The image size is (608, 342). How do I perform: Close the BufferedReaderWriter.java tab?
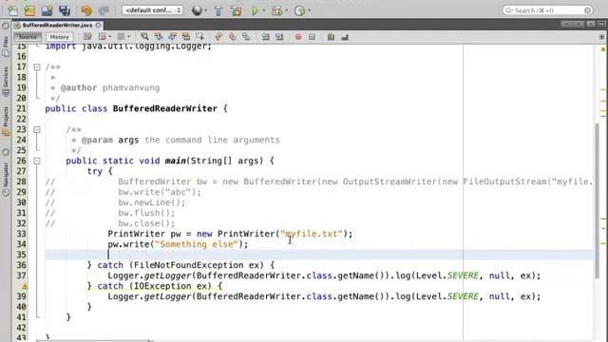point(99,26)
